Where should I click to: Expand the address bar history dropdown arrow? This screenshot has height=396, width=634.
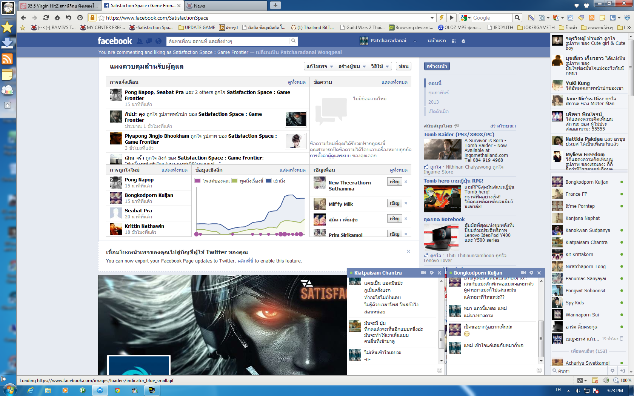click(432, 18)
